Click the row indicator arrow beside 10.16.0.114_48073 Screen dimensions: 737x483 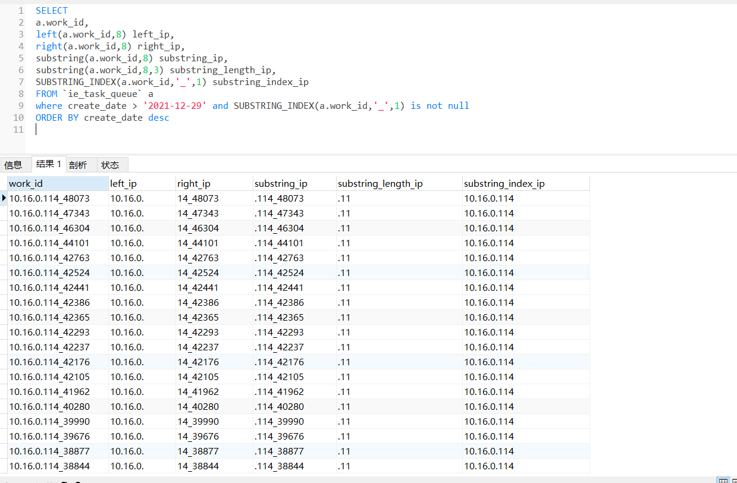[x=4, y=198]
